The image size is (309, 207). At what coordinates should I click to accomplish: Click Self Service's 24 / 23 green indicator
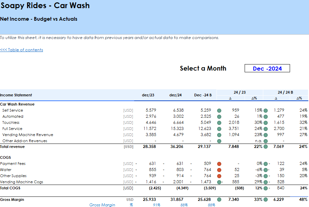(x=219, y=111)
